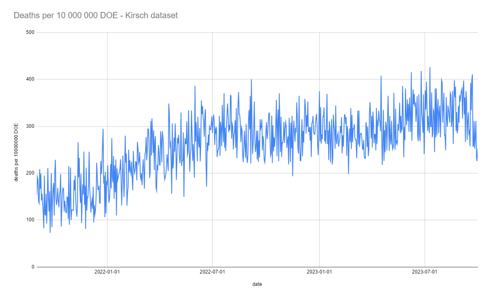Select the 500 label on the y-axis

tap(30, 32)
